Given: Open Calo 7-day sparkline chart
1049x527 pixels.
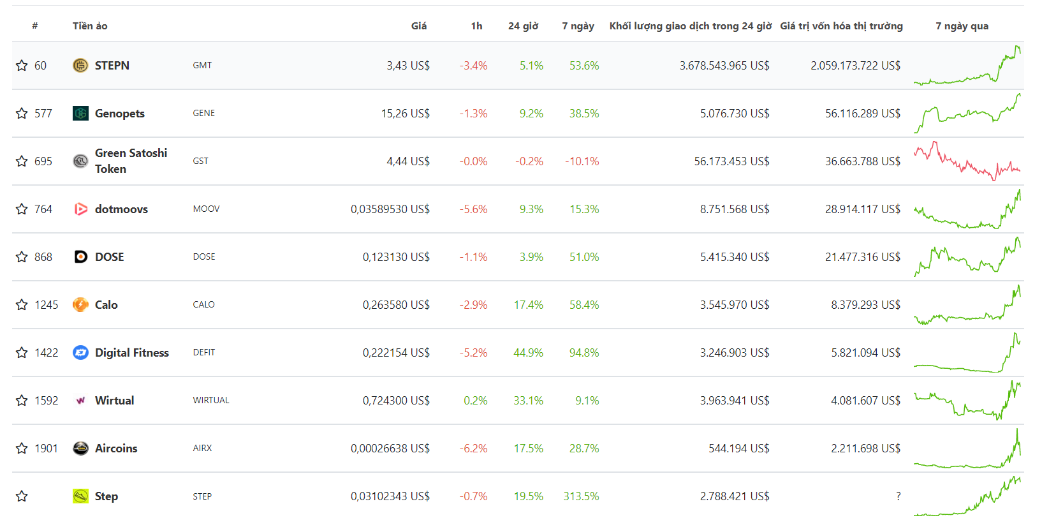Looking at the screenshot, I should click(967, 304).
